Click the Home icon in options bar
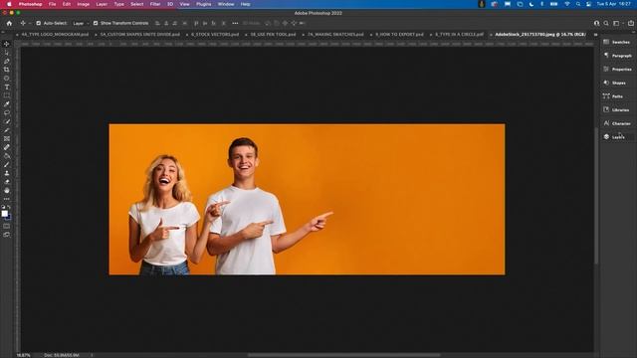Viewport: 637px width, 358px height. 9,23
